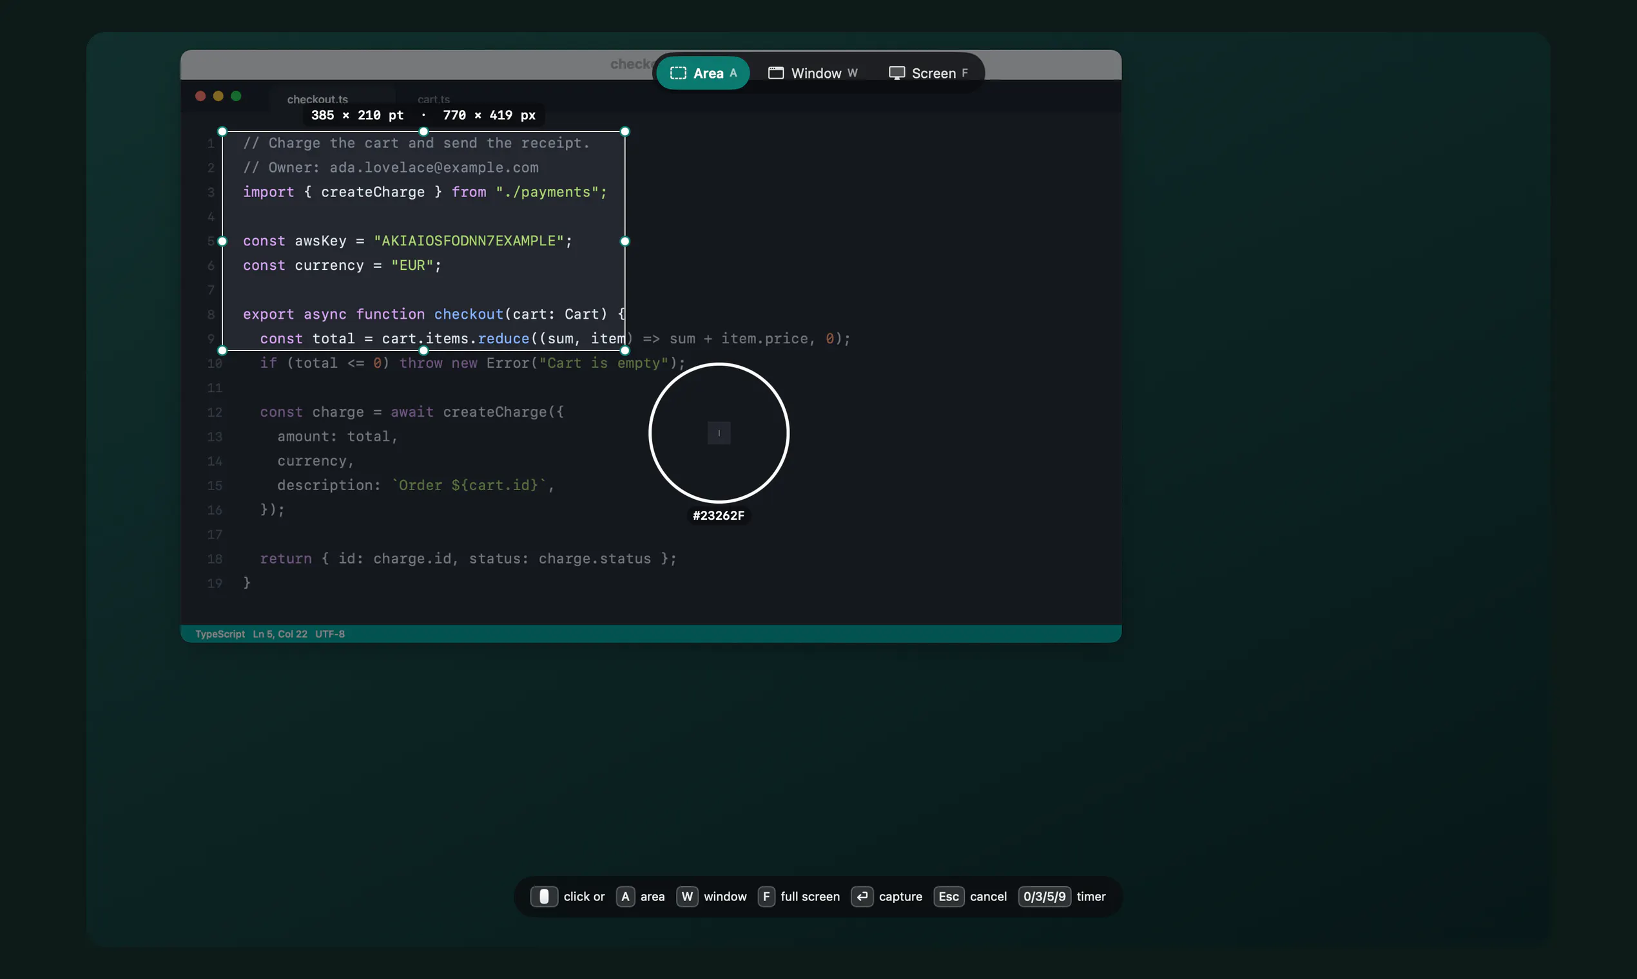
Task: Click the bottom-right selection handle
Action: 625,351
